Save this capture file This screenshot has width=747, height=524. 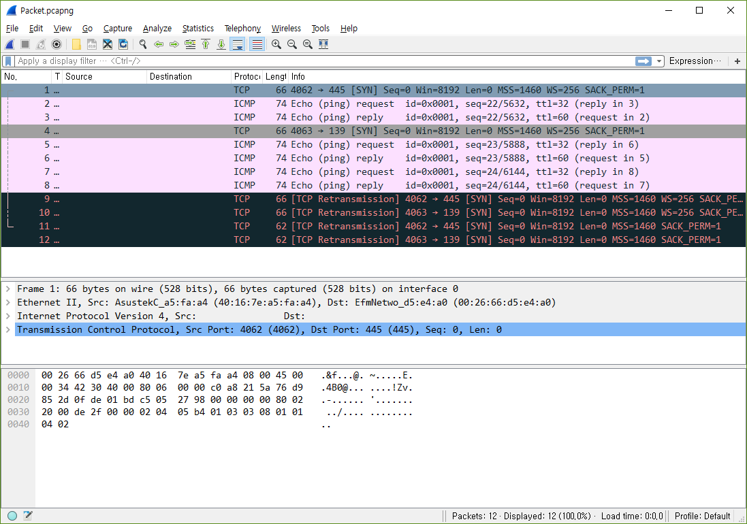(x=92, y=44)
